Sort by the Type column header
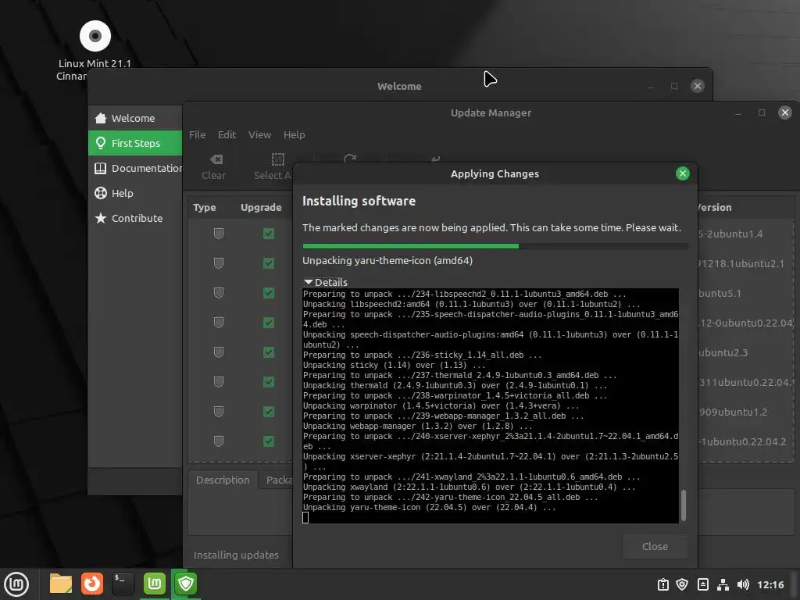The image size is (800, 600). point(205,208)
